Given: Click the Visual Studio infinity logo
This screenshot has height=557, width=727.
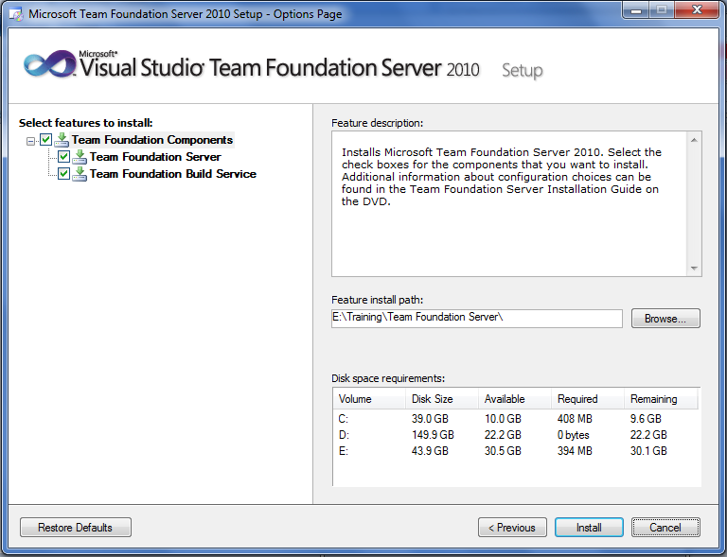Looking at the screenshot, I should (49, 64).
